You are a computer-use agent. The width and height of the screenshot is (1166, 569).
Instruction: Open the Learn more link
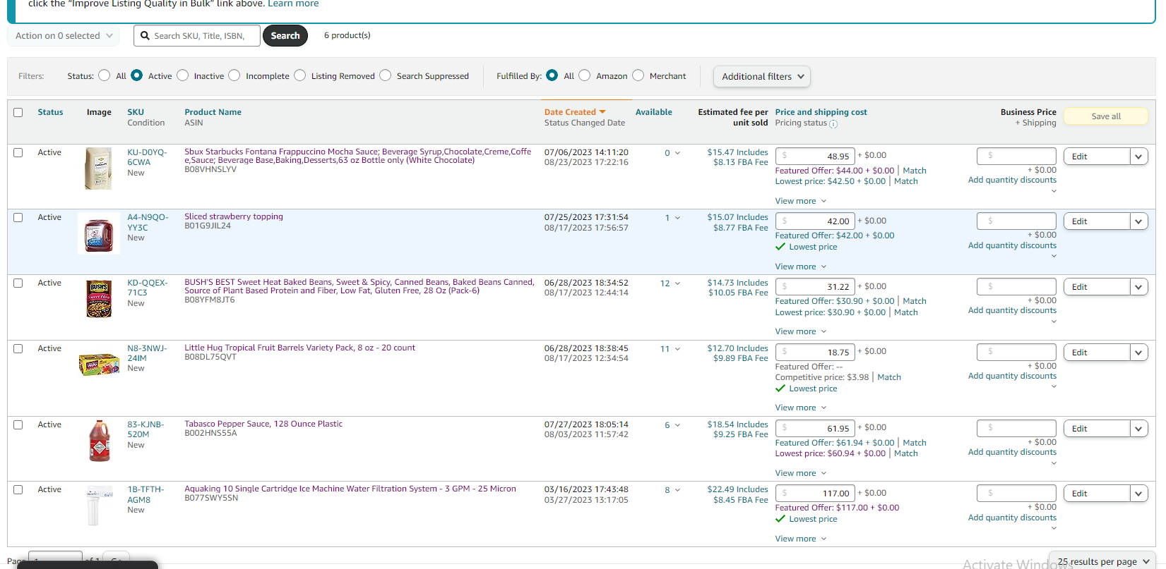(293, 4)
